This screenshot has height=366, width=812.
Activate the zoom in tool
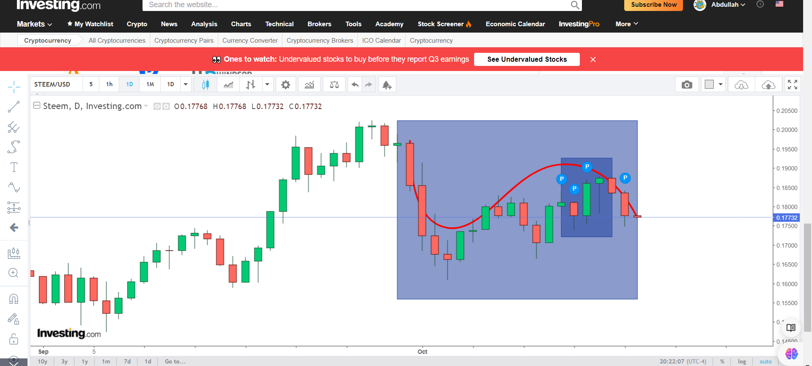coord(14,273)
